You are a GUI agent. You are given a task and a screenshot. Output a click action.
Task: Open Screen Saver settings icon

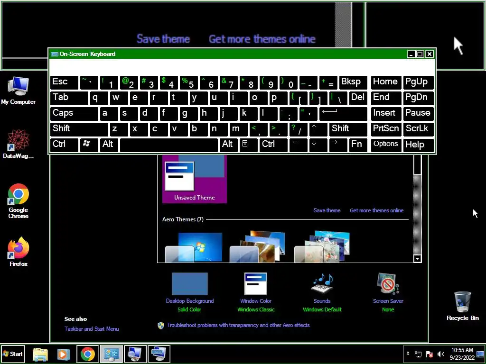point(388,284)
